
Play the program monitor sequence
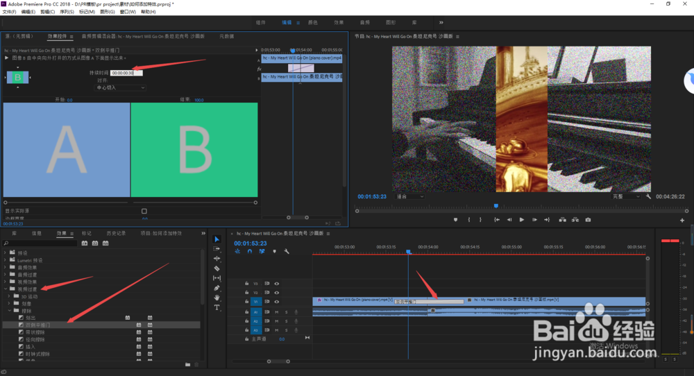pos(522,220)
